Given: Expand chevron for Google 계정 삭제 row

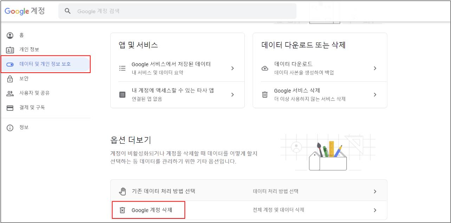Looking at the screenshot, I should pyautogui.click(x=375, y=210).
